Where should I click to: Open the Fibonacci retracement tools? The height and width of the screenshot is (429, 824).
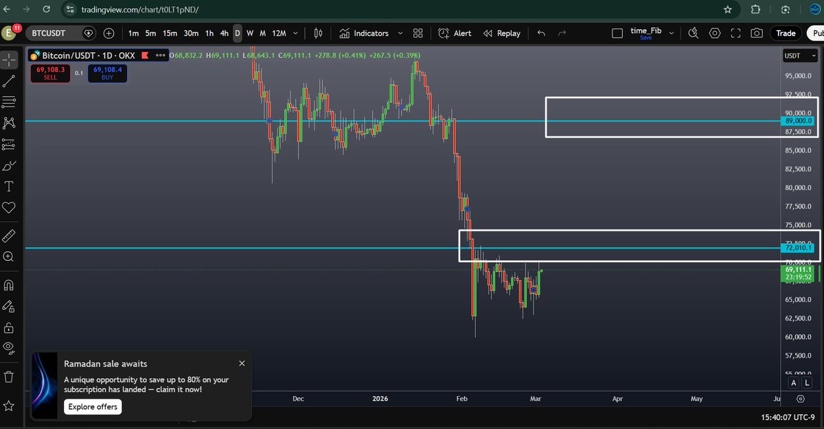(x=10, y=102)
